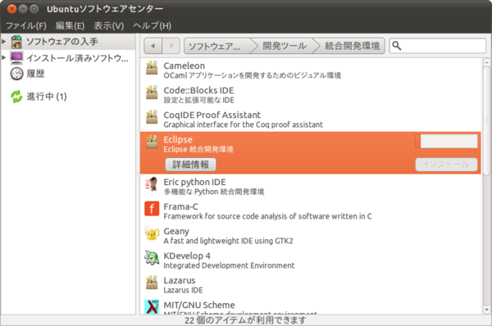This screenshot has width=492, height=326.
Task: Select the KDevelop 4 title text
Action: coord(187,256)
